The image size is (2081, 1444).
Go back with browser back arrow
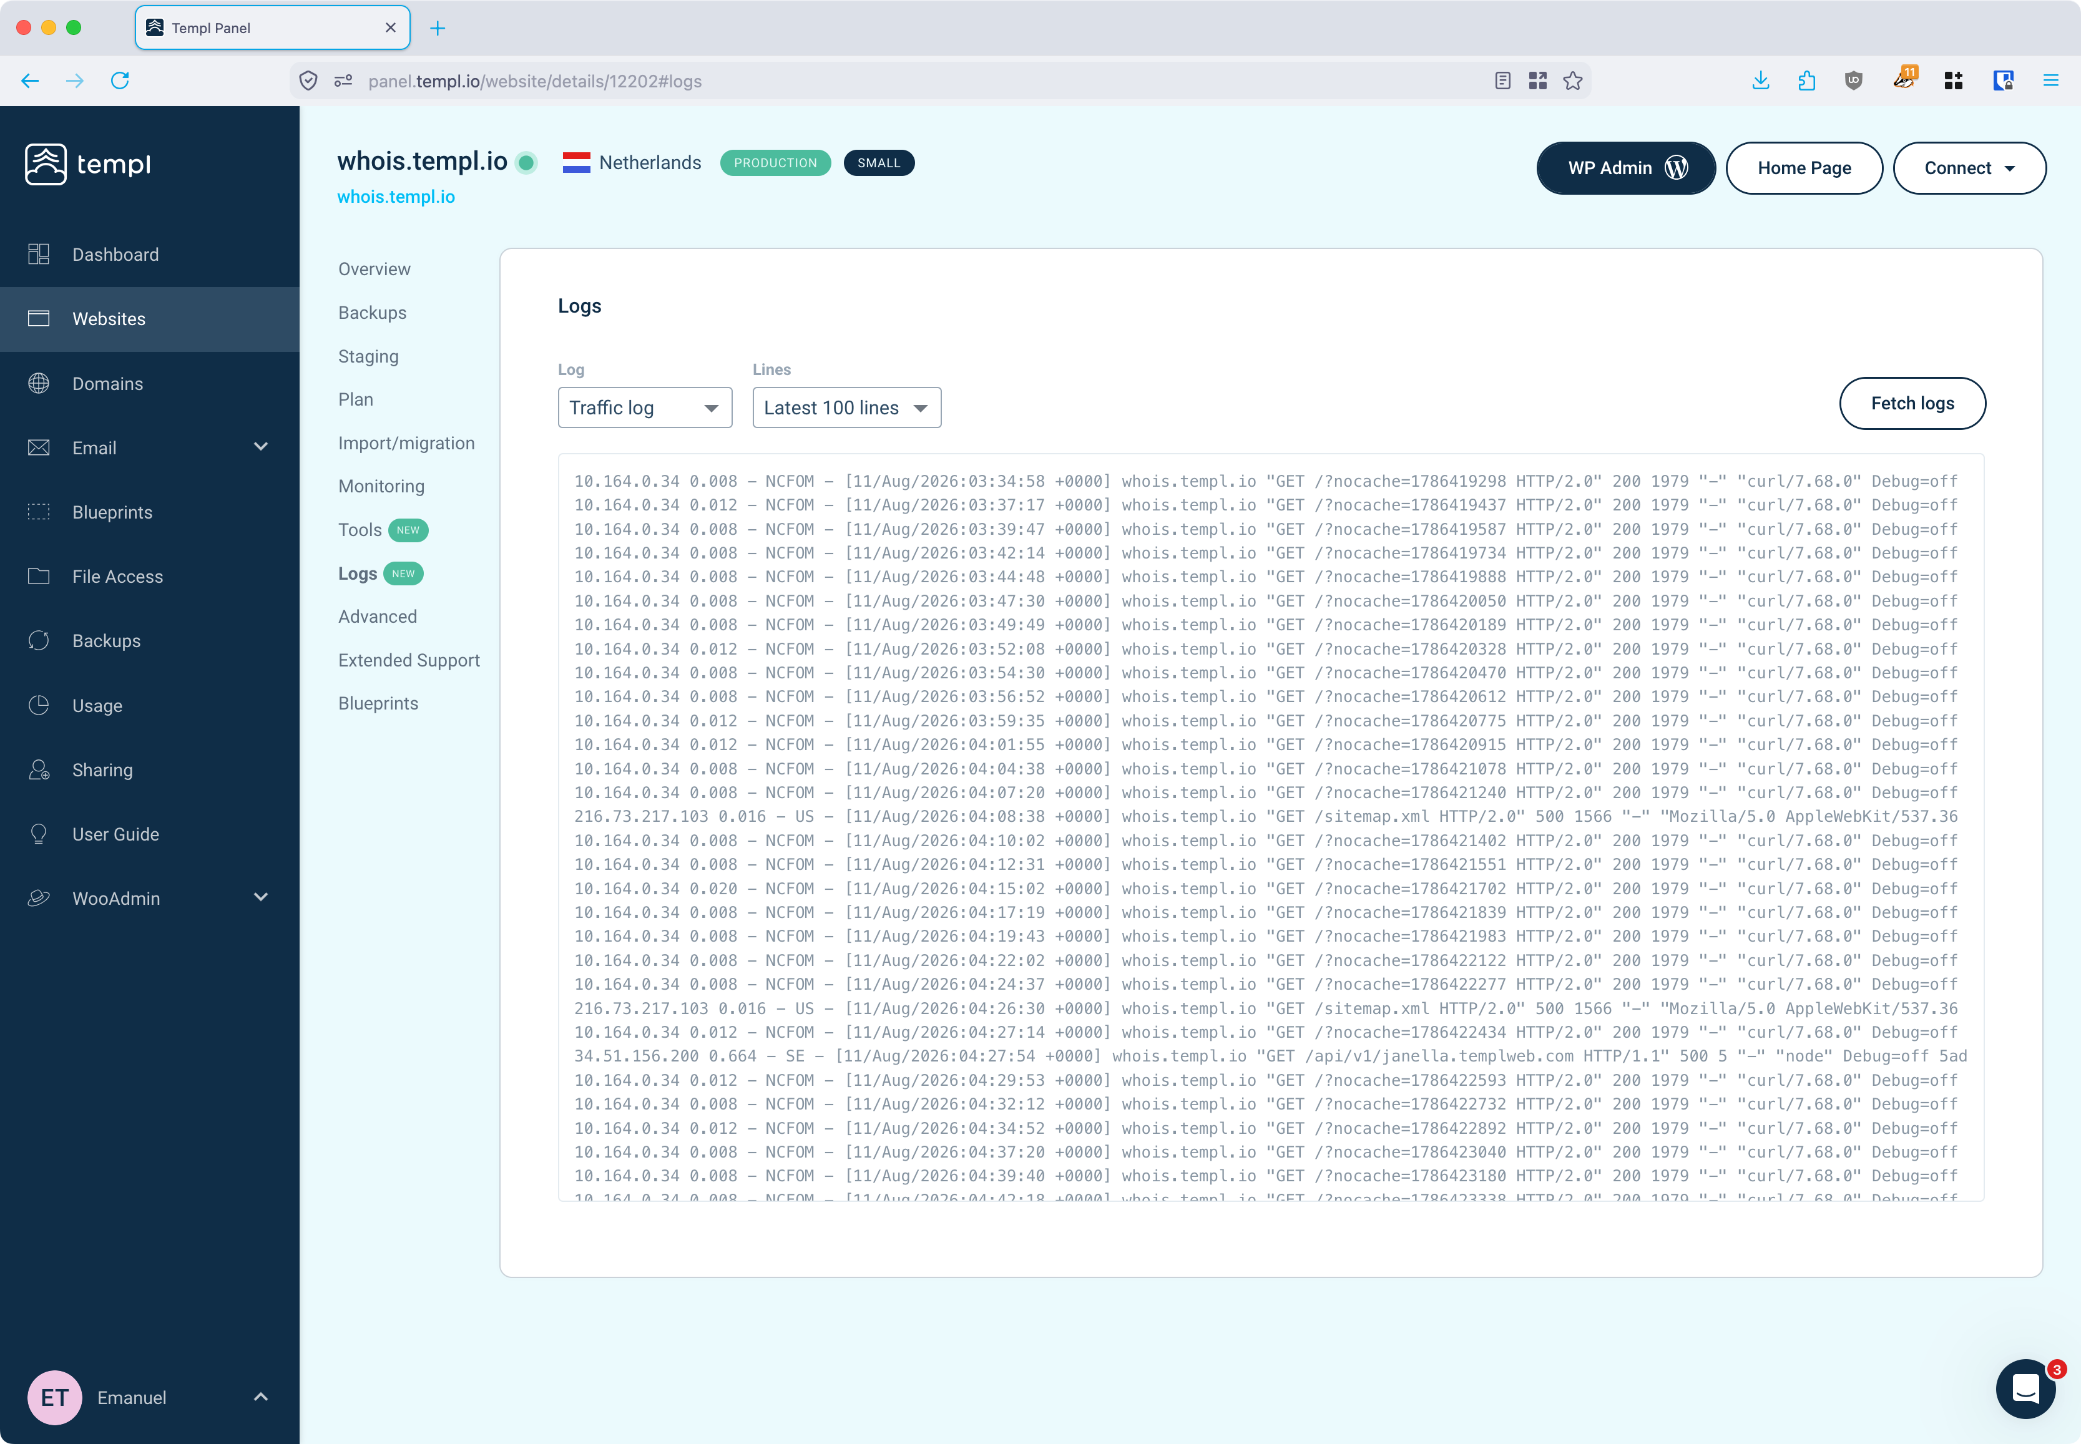pos(30,80)
